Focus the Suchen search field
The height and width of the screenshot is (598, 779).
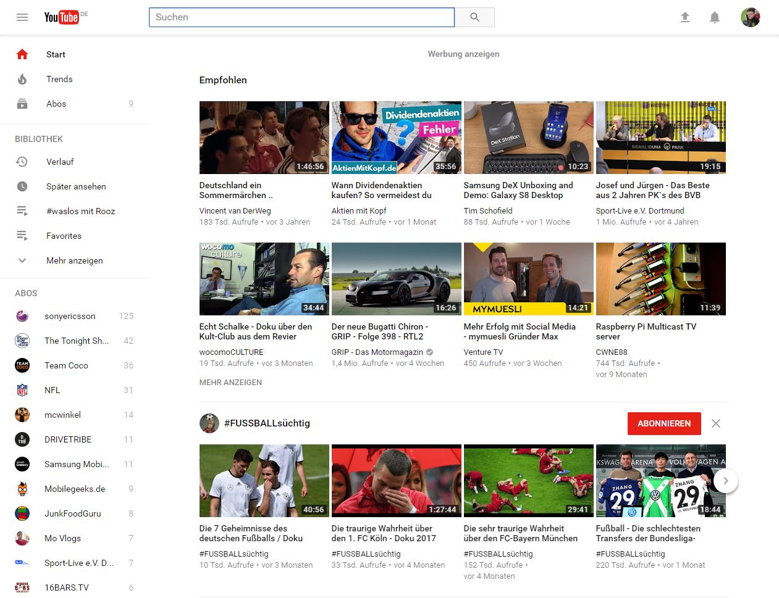301,17
